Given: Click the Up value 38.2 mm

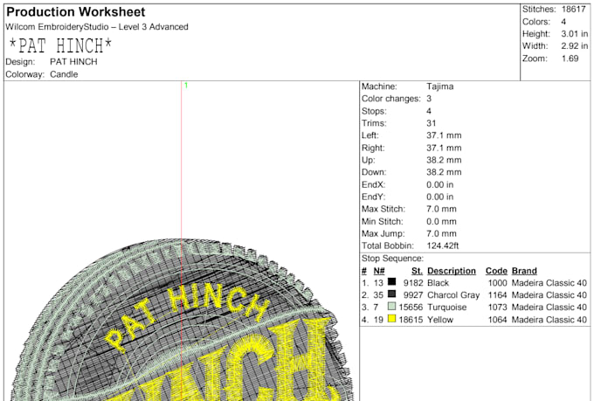Looking at the screenshot, I should [444, 160].
